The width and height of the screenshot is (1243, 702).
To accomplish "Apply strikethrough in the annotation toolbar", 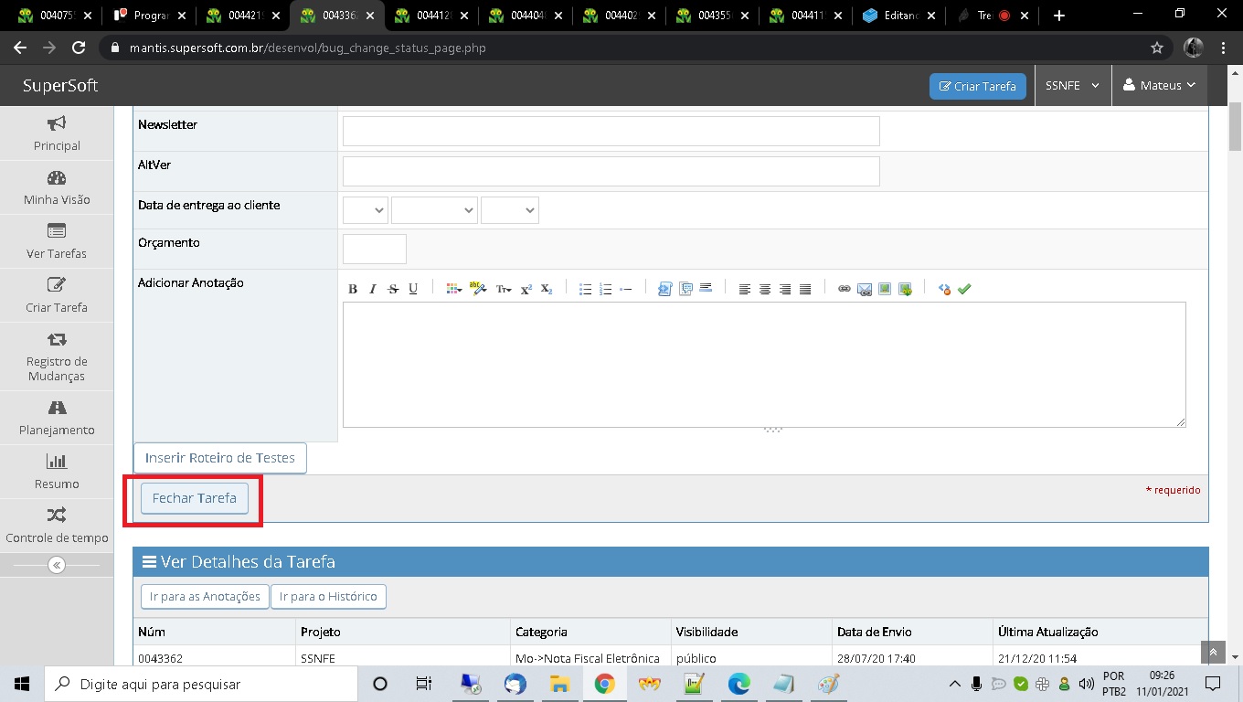I will click(393, 289).
